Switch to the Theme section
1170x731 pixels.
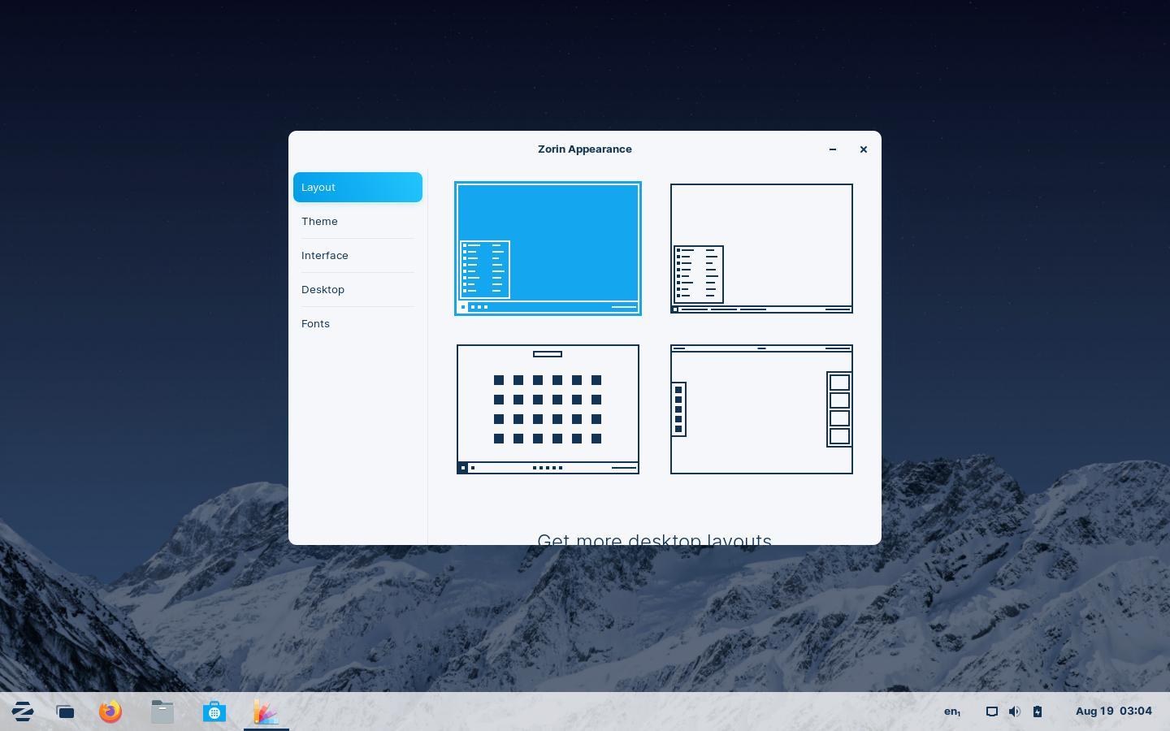click(319, 221)
